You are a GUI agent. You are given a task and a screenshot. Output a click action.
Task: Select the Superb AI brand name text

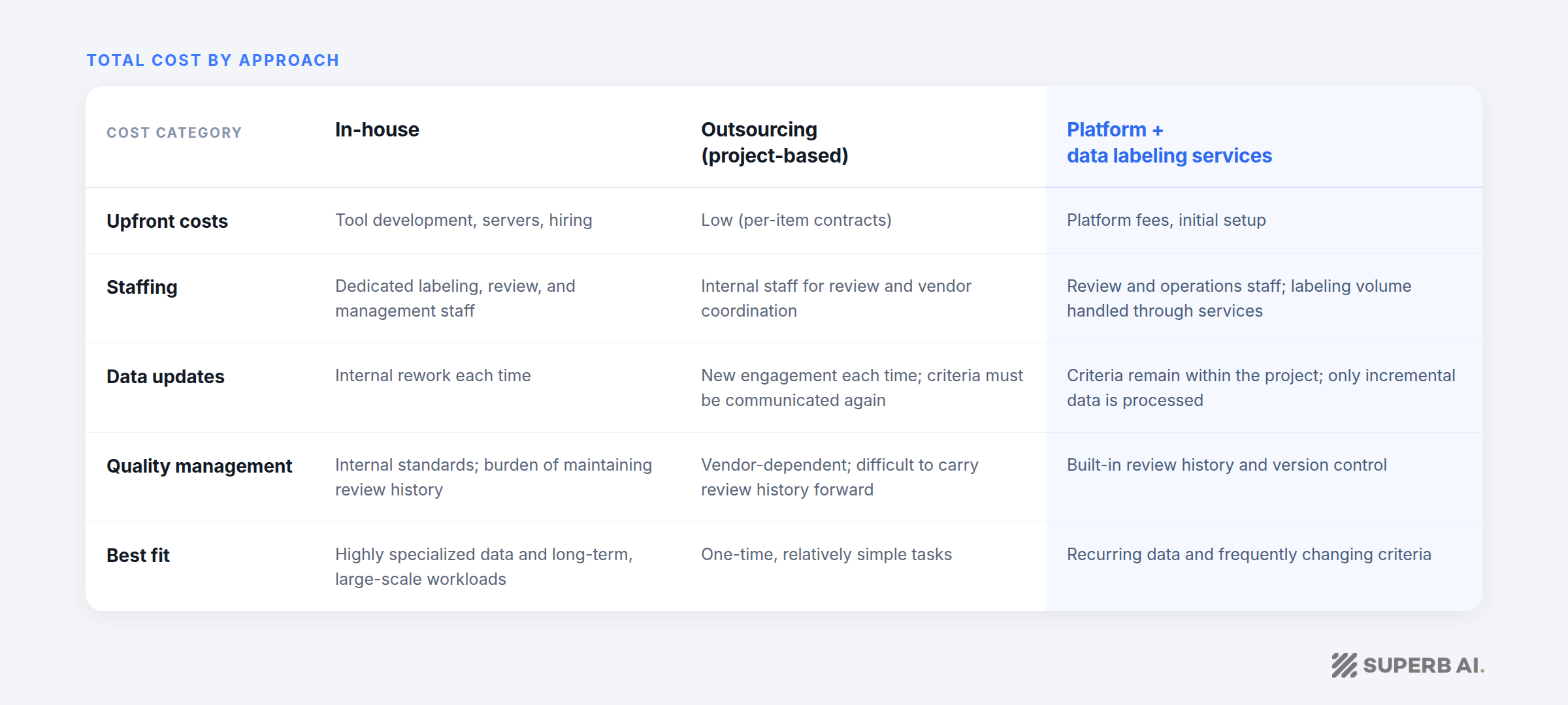(x=1424, y=665)
